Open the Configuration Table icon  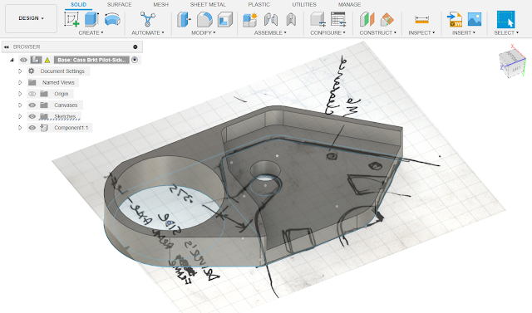click(338, 19)
